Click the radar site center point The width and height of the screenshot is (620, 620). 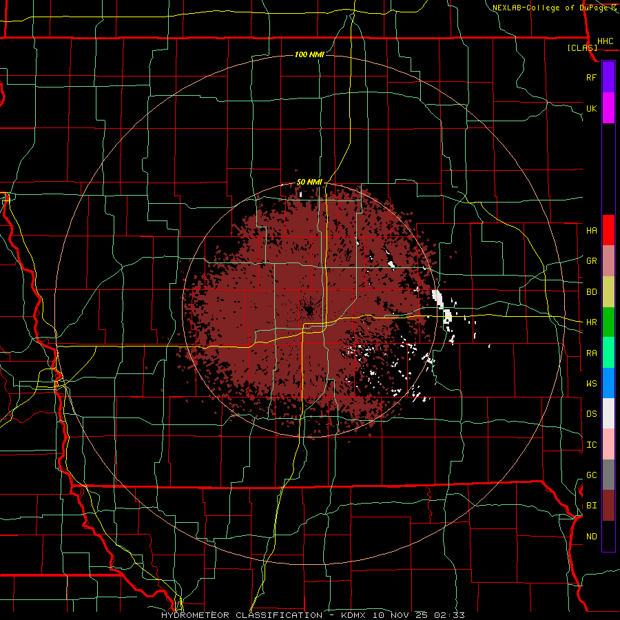(x=309, y=309)
